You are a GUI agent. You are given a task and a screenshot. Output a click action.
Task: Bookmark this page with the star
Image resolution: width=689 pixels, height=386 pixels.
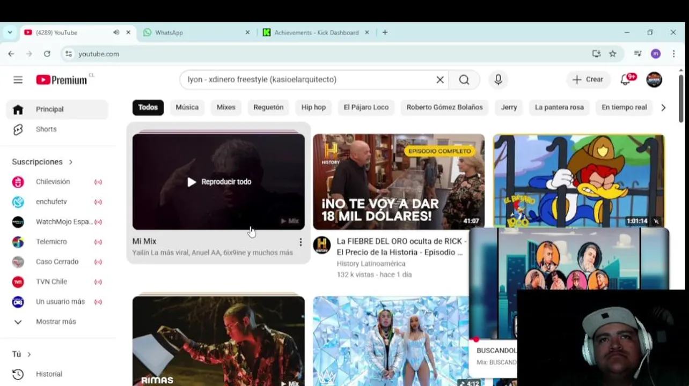coord(612,54)
